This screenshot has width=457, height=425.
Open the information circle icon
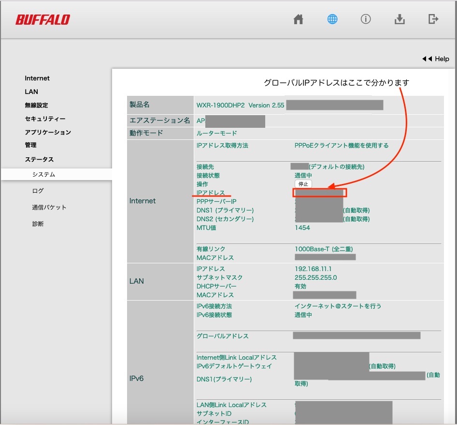[366, 19]
